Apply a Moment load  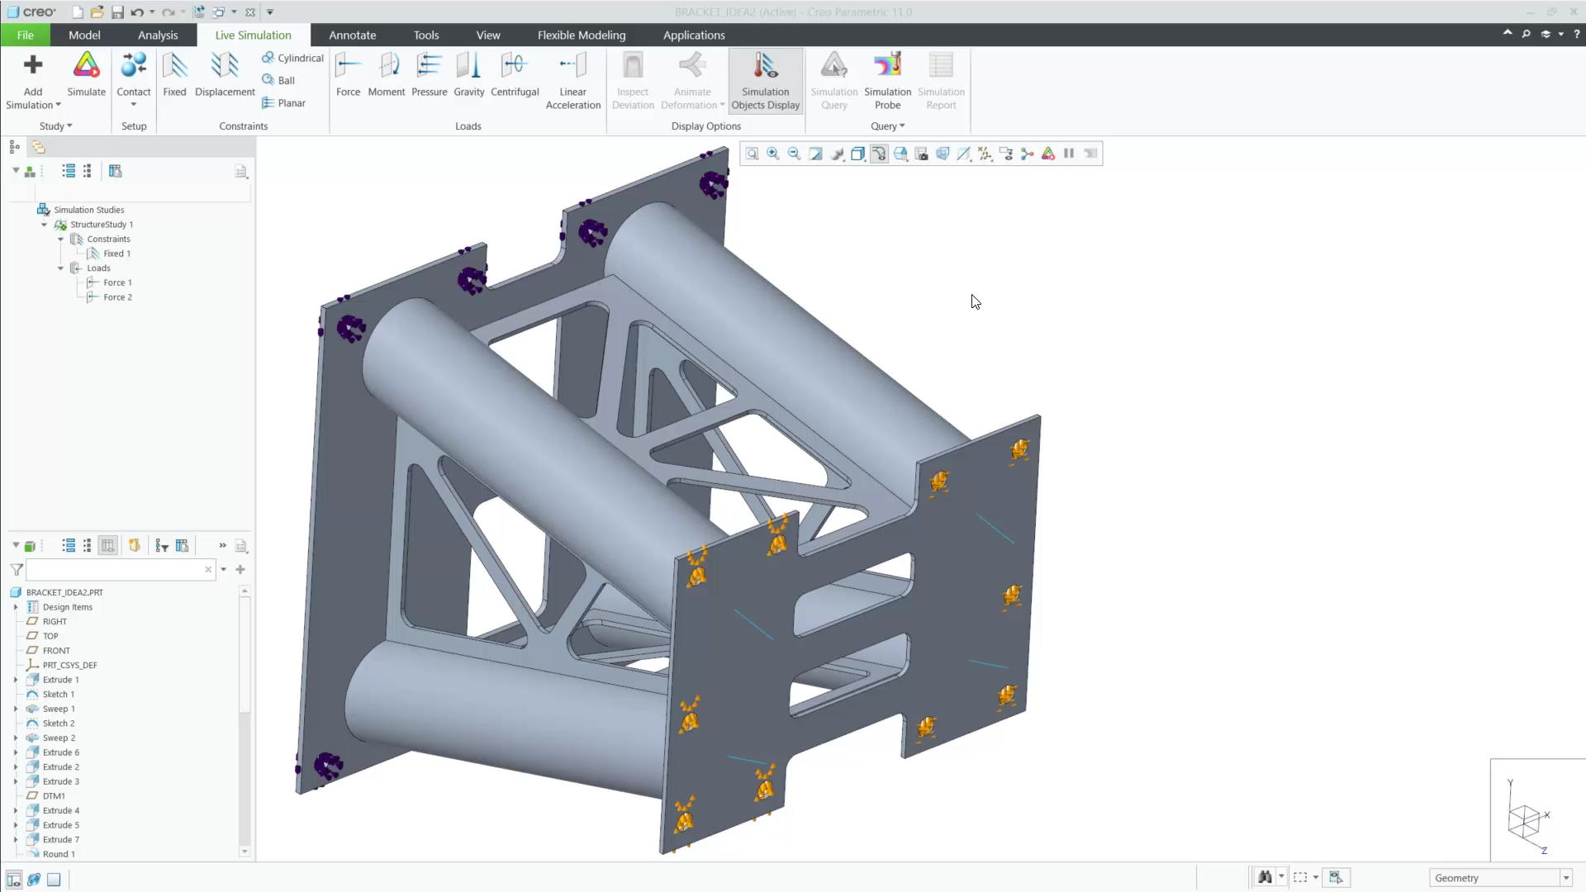387,74
